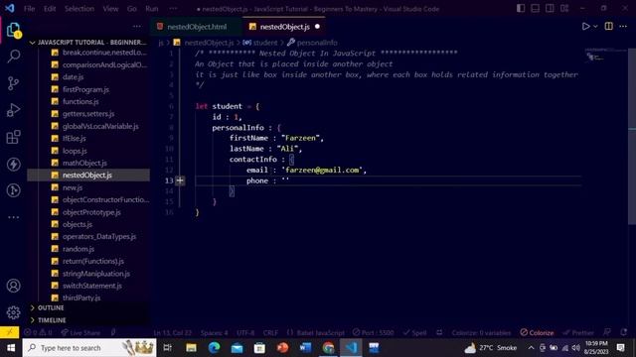Click the editor minimap
Screen dimensions: 636x357
tap(605, 56)
